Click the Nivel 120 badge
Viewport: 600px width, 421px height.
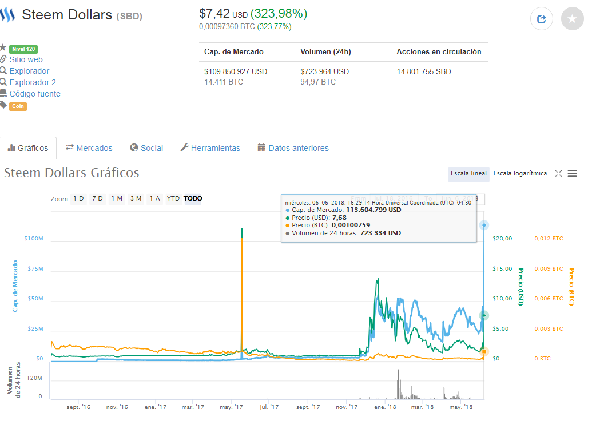pyautogui.click(x=23, y=49)
